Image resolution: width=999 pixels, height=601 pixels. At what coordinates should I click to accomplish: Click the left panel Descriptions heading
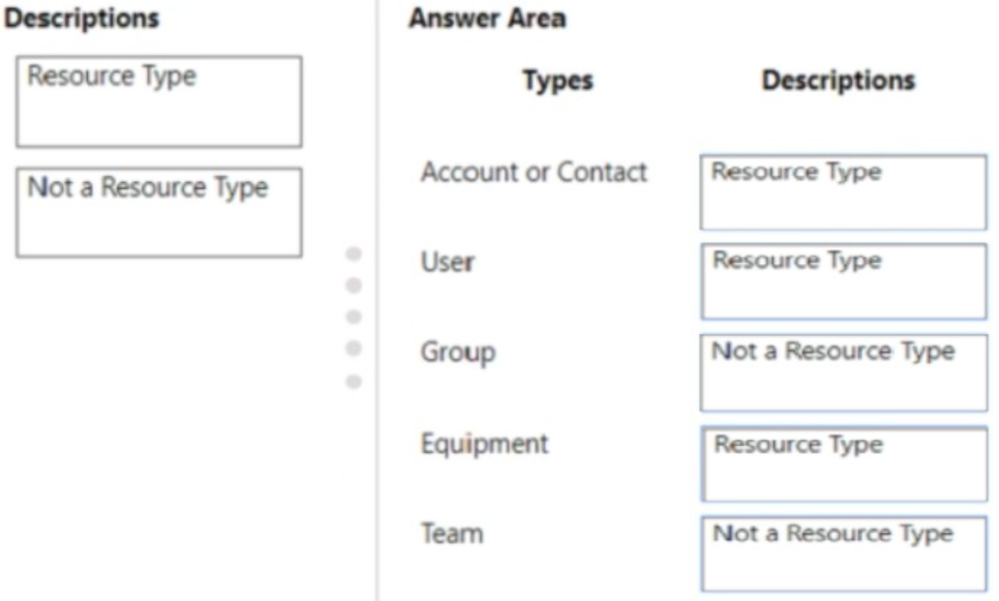pos(82,17)
